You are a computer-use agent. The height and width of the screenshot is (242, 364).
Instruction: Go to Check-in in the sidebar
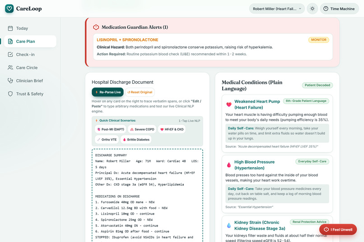point(30,55)
